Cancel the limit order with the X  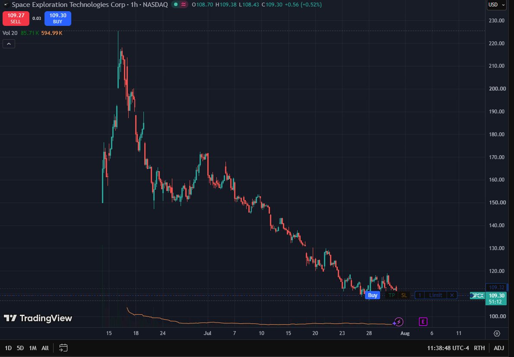pyautogui.click(x=452, y=295)
